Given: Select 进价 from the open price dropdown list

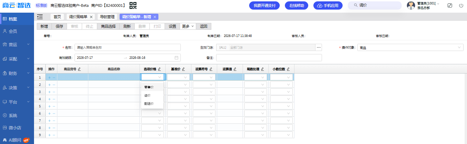Looking at the screenshot, I should click(152, 95).
